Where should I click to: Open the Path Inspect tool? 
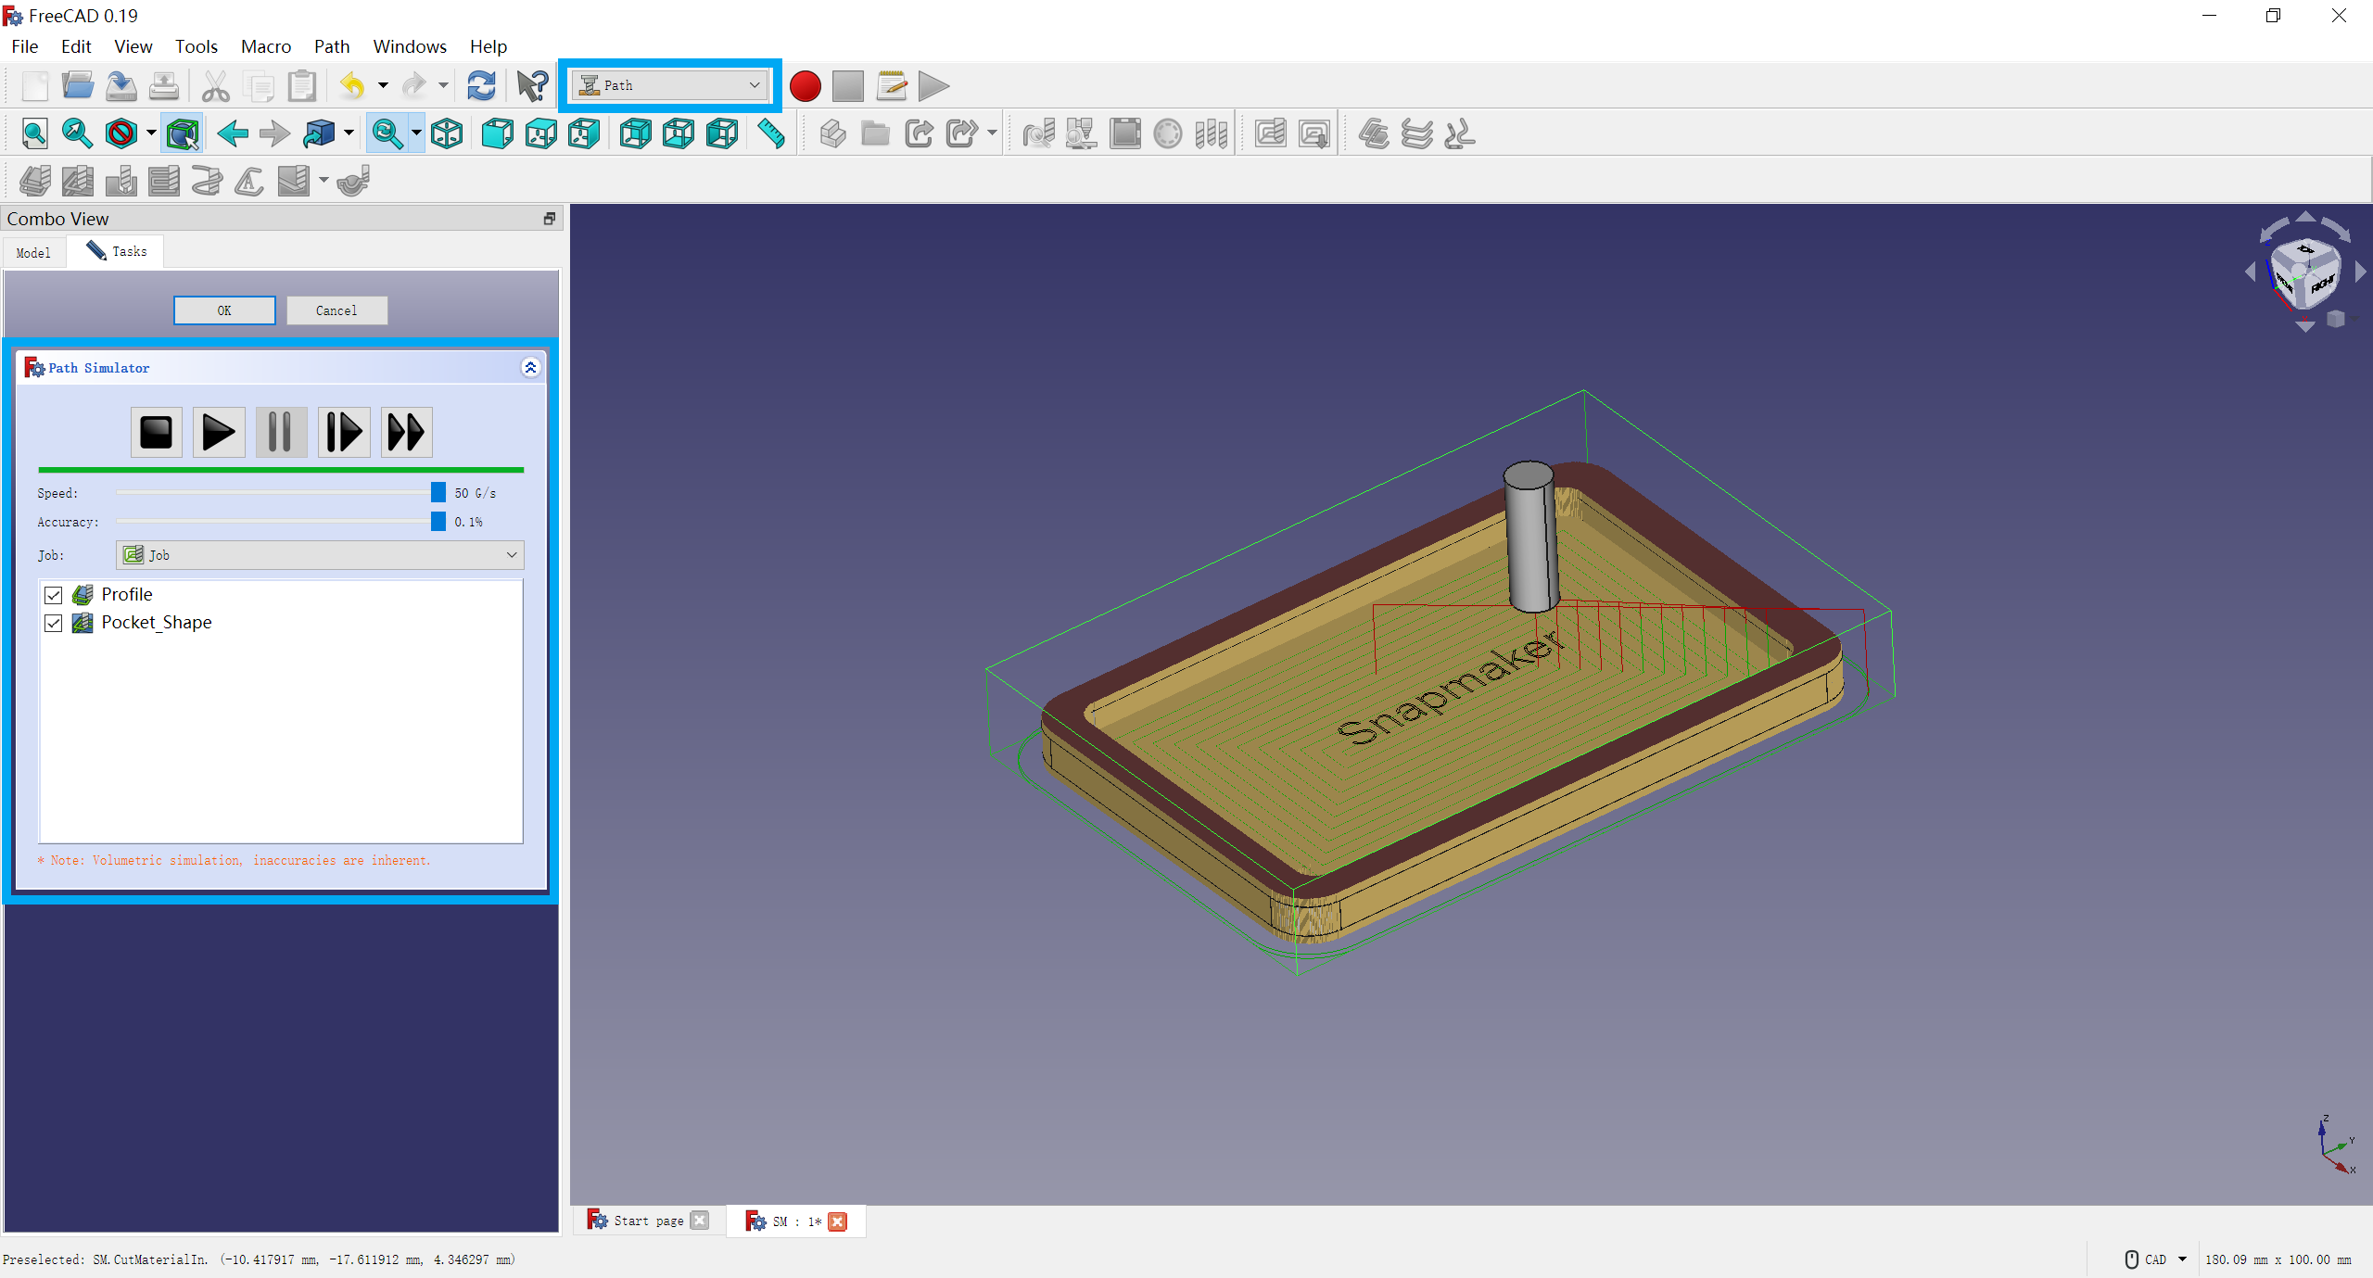(1038, 133)
